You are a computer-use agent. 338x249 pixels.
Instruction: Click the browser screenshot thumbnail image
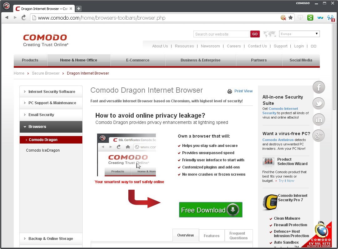tap(126, 155)
